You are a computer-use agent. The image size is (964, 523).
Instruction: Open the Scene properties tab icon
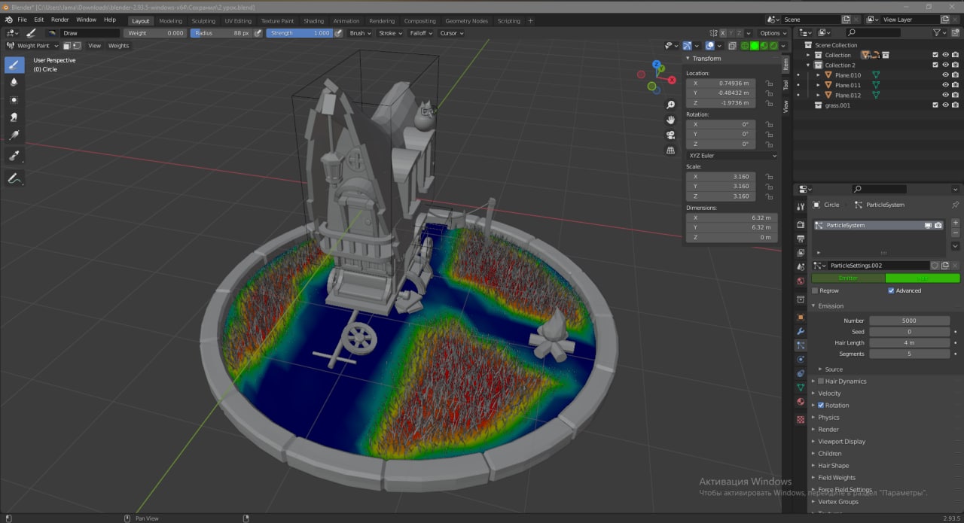[x=800, y=266]
